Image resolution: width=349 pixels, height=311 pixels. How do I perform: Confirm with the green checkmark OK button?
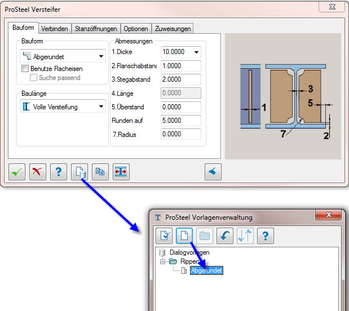17,172
